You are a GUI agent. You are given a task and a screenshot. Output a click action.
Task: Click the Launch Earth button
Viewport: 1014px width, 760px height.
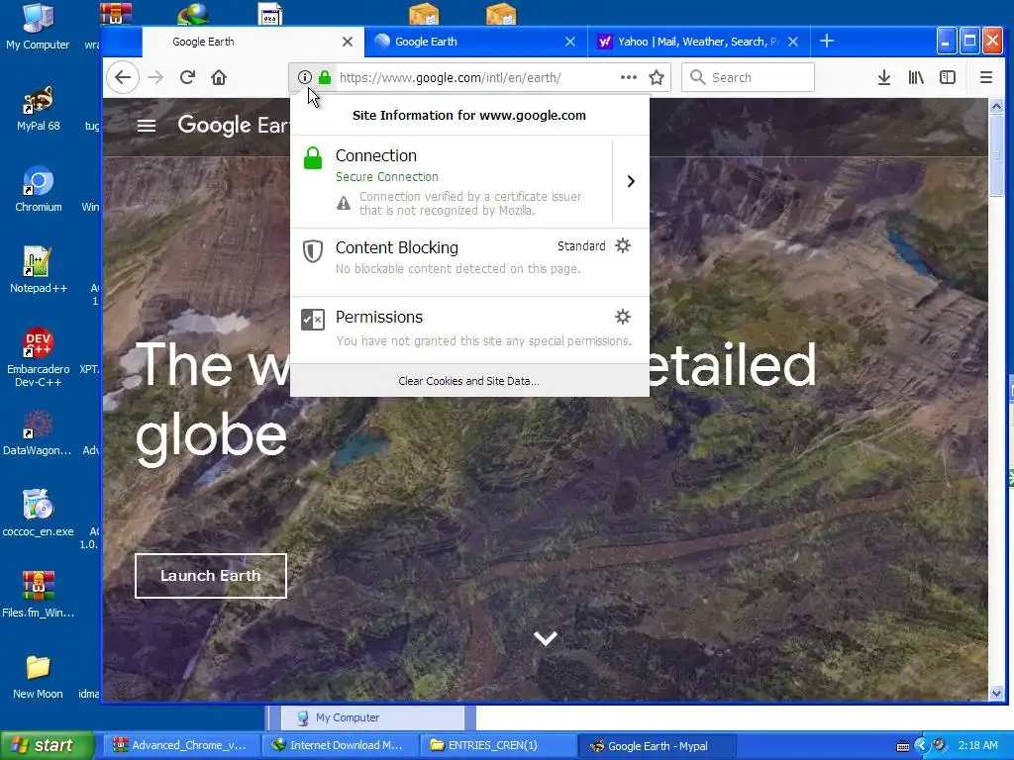[210, 576]
